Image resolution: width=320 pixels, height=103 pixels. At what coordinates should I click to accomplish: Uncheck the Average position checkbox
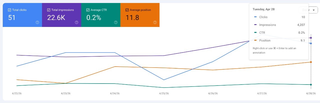click(x=127, y=10)
